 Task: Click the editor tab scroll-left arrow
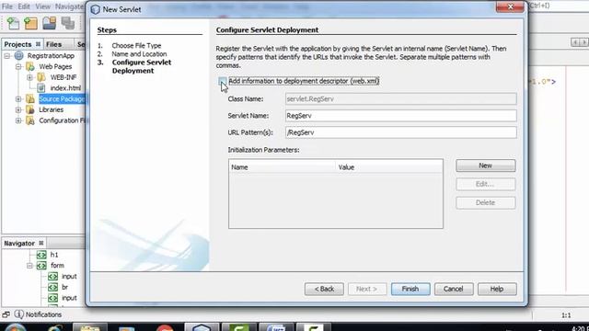click(574, 42)
